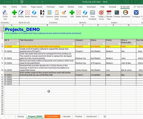Delete an item under My Items
Image resolution: width=143 pixels, height=119 pixels.
78,14
